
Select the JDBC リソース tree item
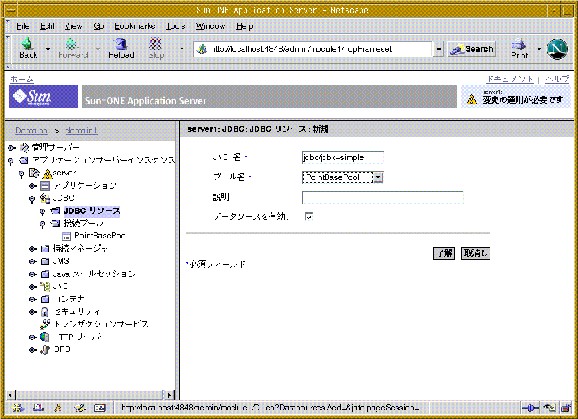(x=92, y=211)
